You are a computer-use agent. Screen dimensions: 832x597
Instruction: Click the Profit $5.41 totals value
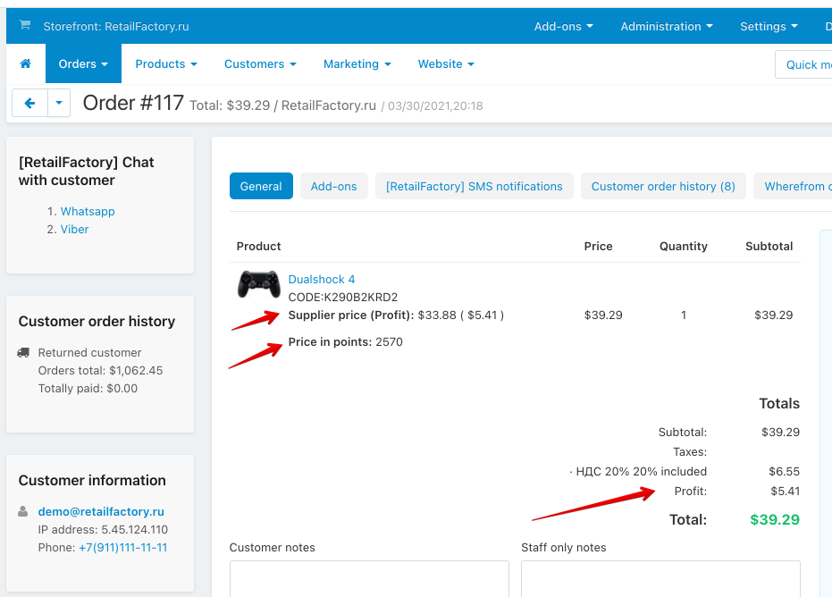point(786,492)
